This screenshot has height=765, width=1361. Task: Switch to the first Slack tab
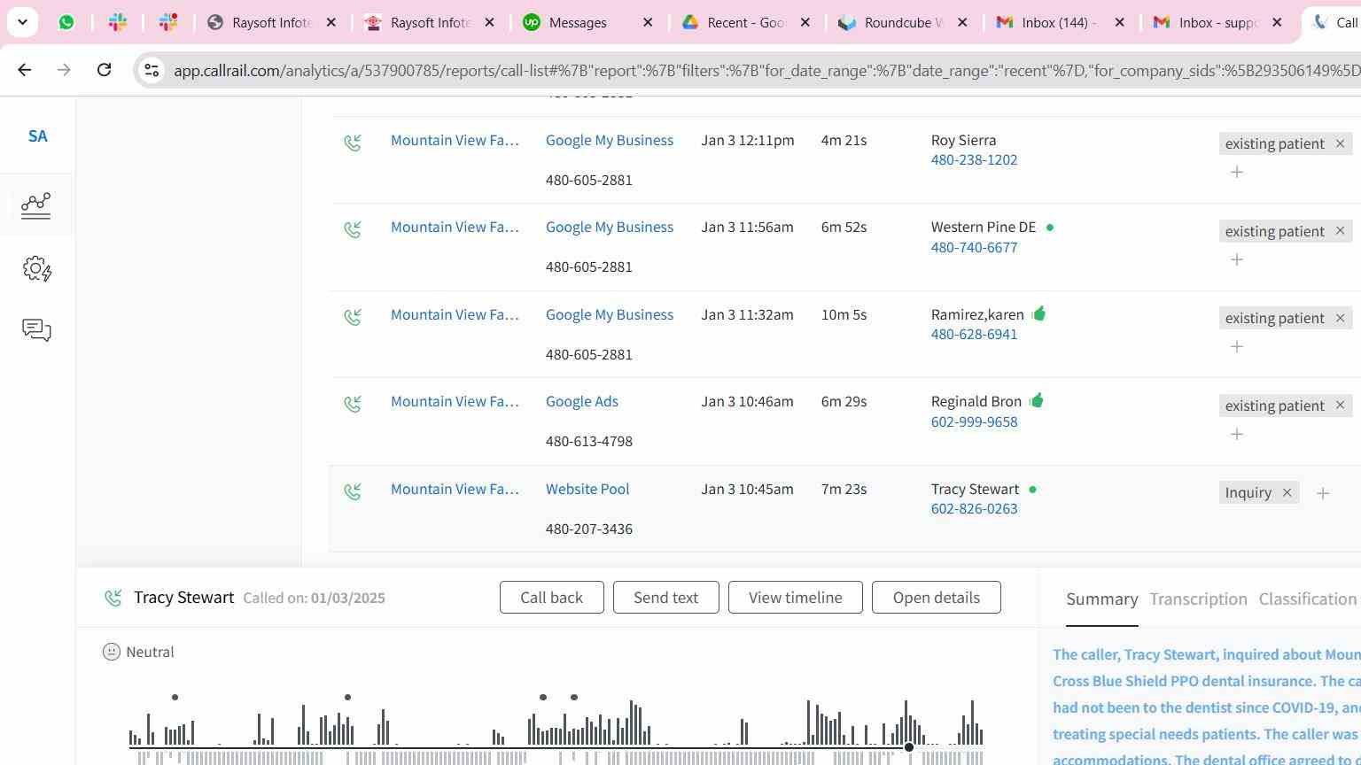pyautogui.click(x=118, y=22)
